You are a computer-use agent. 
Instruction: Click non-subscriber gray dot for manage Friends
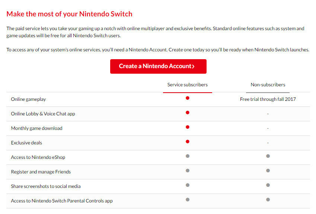268,170
